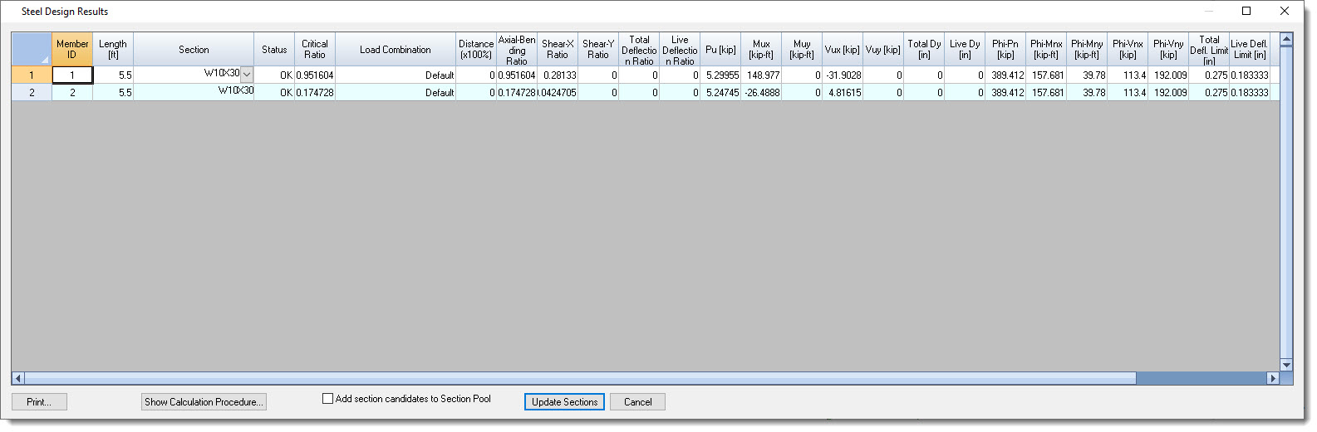This screenshot has height=432, width=1317.
Task: Select the Pu [kip] column header
Action: [720, 50]
